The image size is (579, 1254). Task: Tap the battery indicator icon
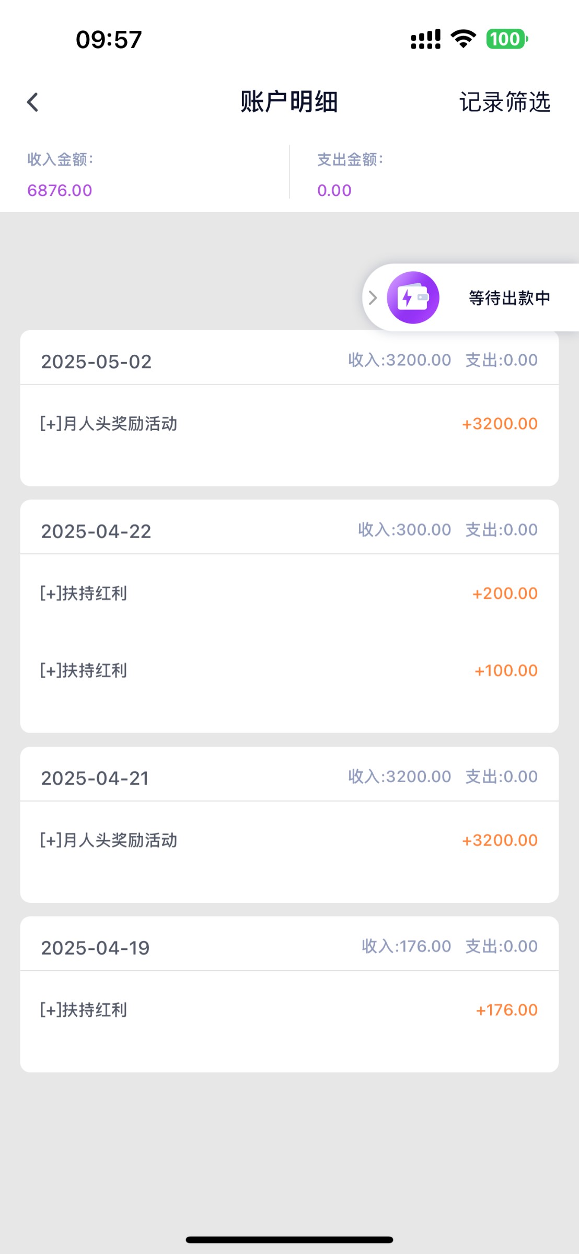(507, 39)
